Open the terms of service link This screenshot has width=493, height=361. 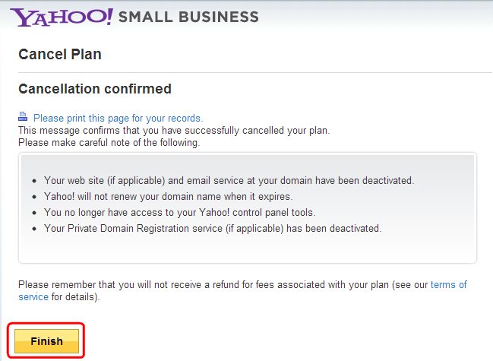point(449,284)
